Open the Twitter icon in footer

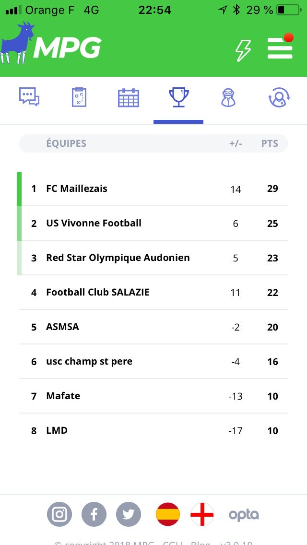click(x=129, y=514)
